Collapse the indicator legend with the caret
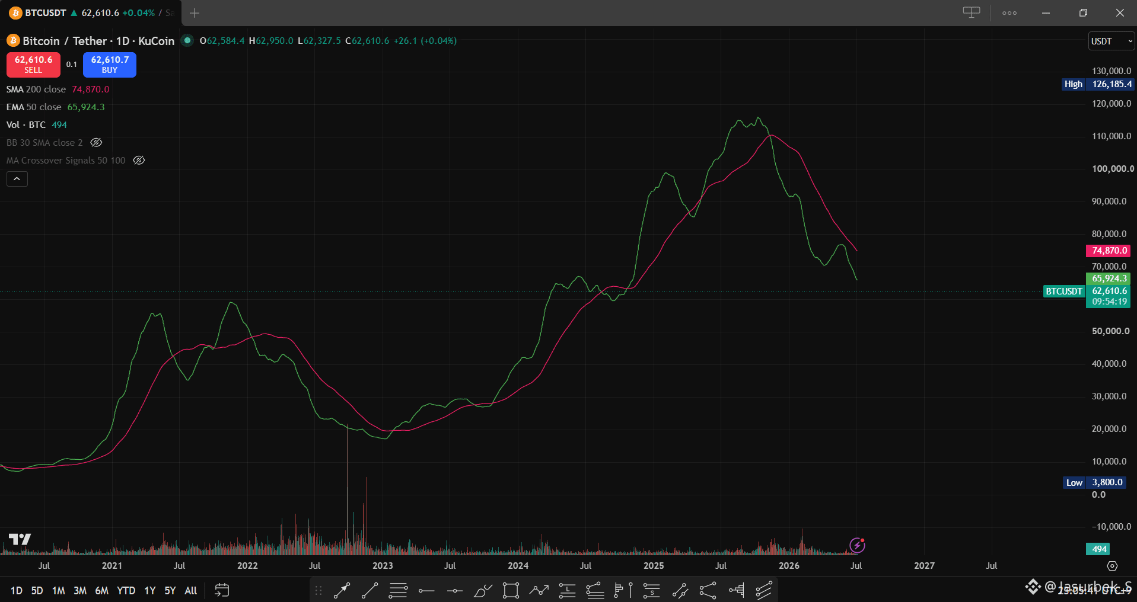Screen dimensions: 1137x602 17,178
